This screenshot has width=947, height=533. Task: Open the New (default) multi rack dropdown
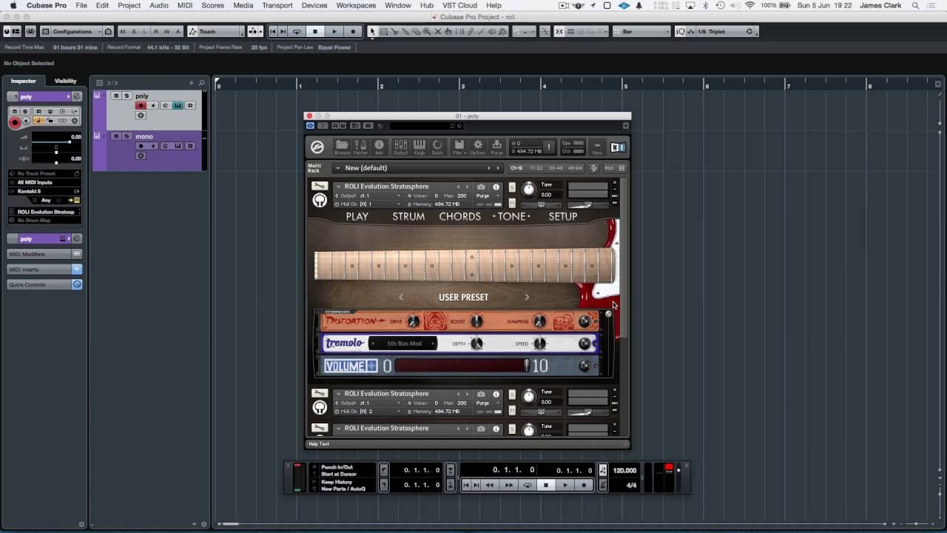pyautogui.click(x=418, y=168)
